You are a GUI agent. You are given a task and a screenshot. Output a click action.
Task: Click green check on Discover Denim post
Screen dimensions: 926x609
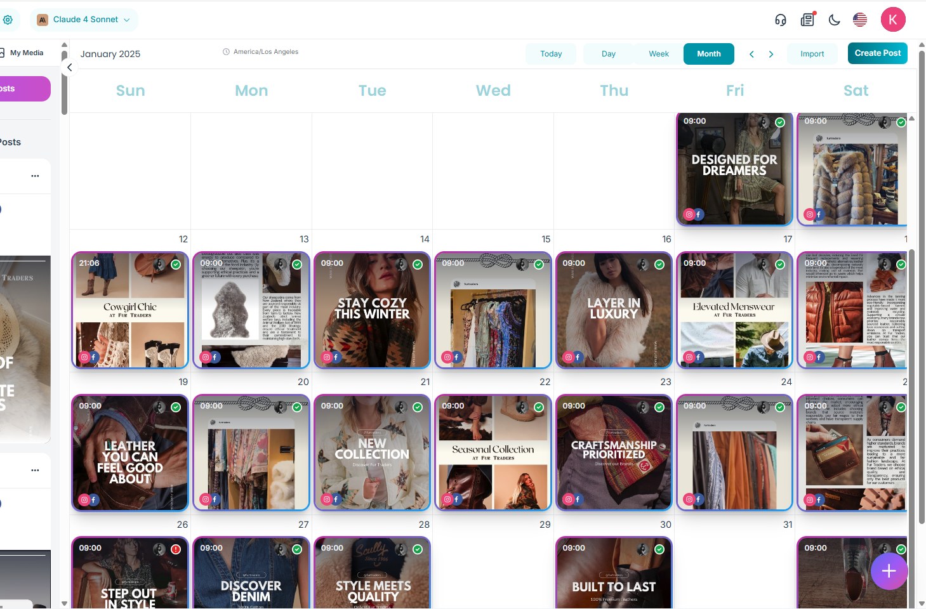click(x=296, y=549)
